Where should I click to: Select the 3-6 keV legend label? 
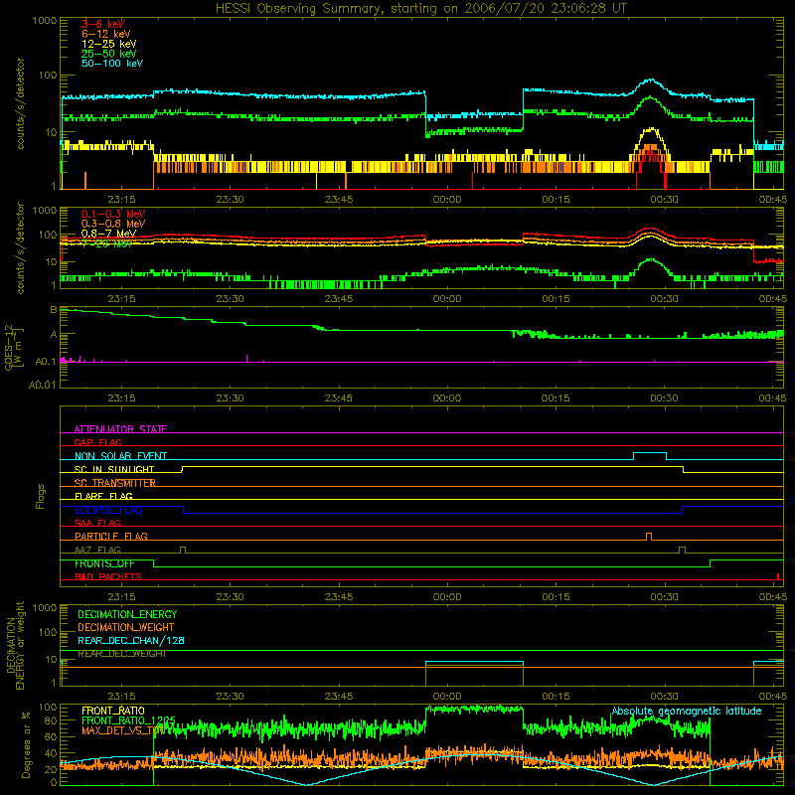tap(102, 24)
